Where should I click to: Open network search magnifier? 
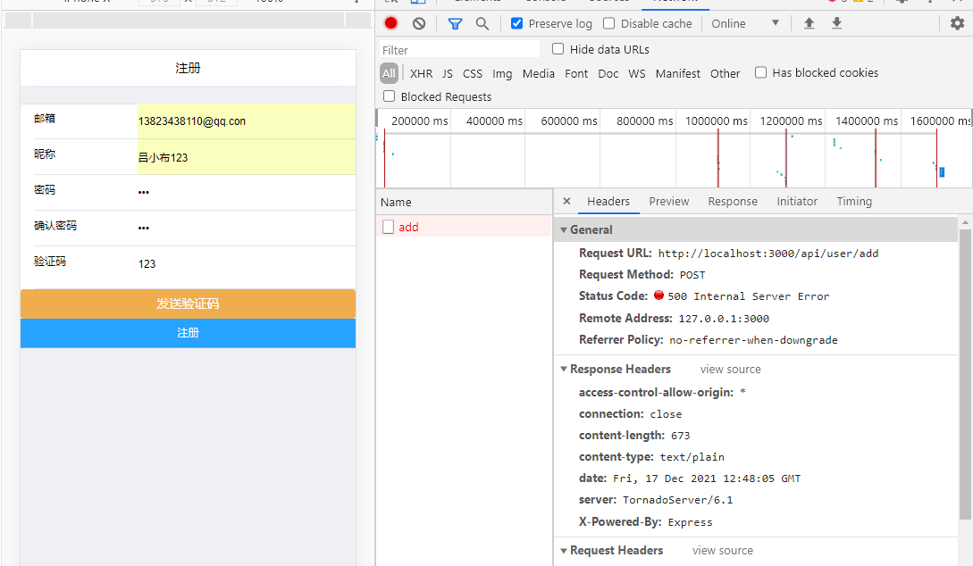point(482,23)
